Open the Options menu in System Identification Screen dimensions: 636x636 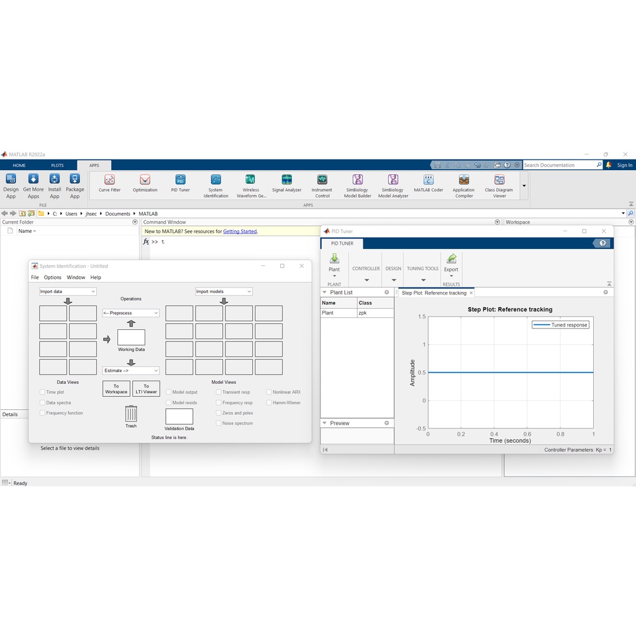point(53,278)
